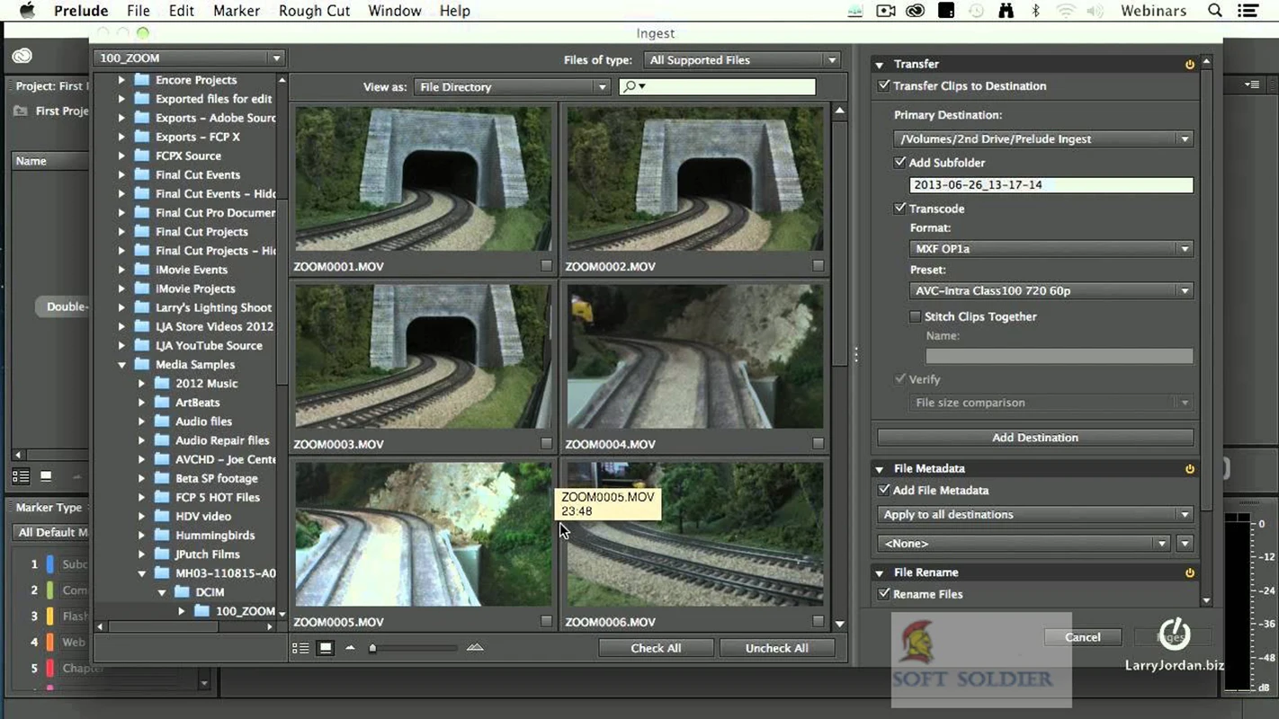
Task: Switch Ingest browser to list view
Action: click(300, 647)
